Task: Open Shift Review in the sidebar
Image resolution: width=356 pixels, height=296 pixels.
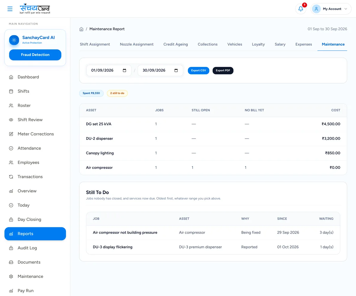Action: tap(35, 120)
